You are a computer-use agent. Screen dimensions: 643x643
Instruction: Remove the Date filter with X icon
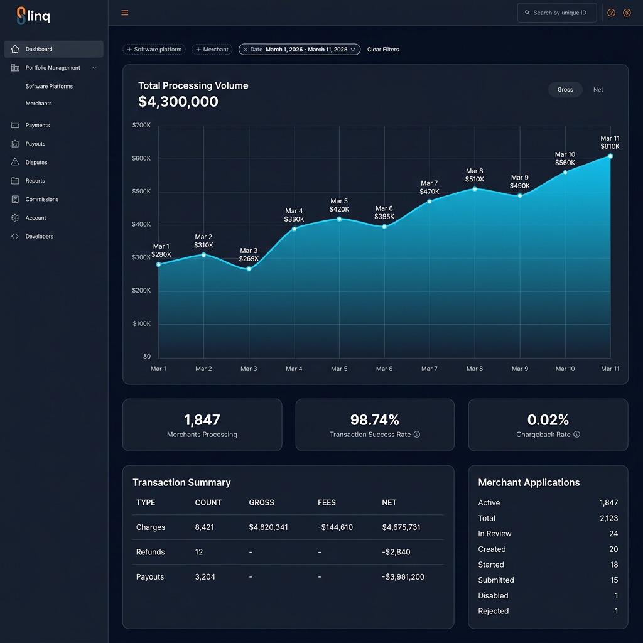pos(246,50)
